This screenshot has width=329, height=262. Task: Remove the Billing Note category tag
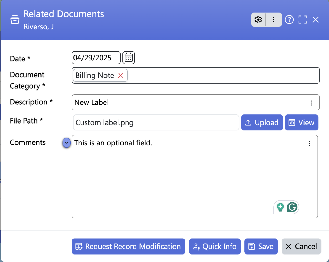(x=121, y=75)
